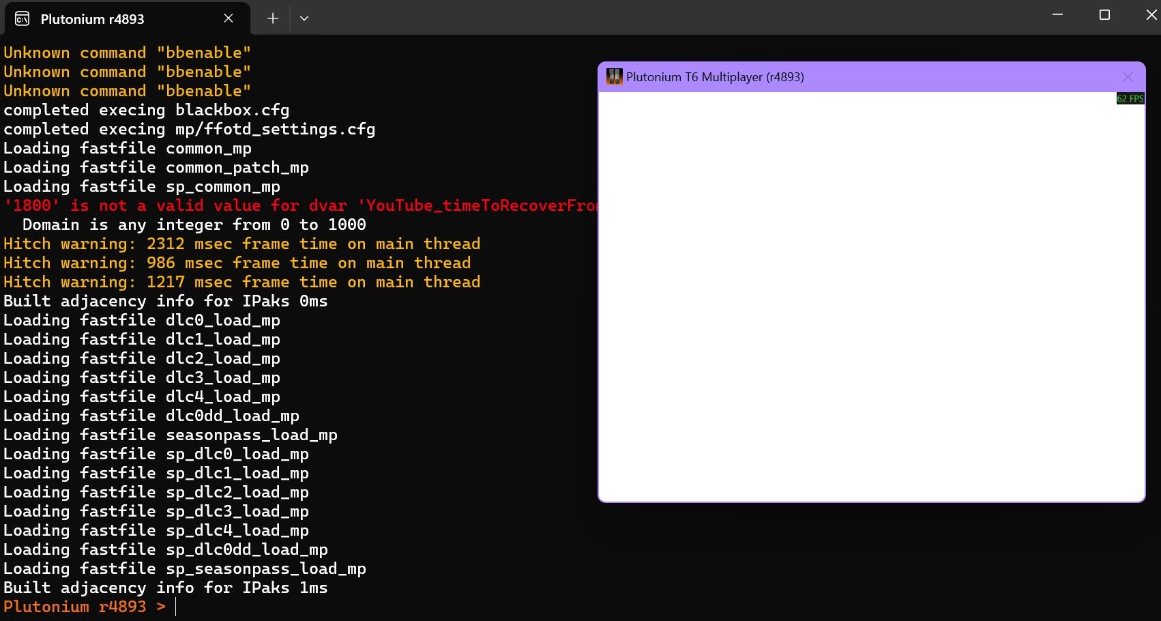Click the Hitch warning 1217 msec line
1161x621 pixels.
(x=241, y=282)
